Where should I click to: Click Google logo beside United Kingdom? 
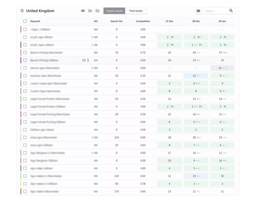click(22, 11)
